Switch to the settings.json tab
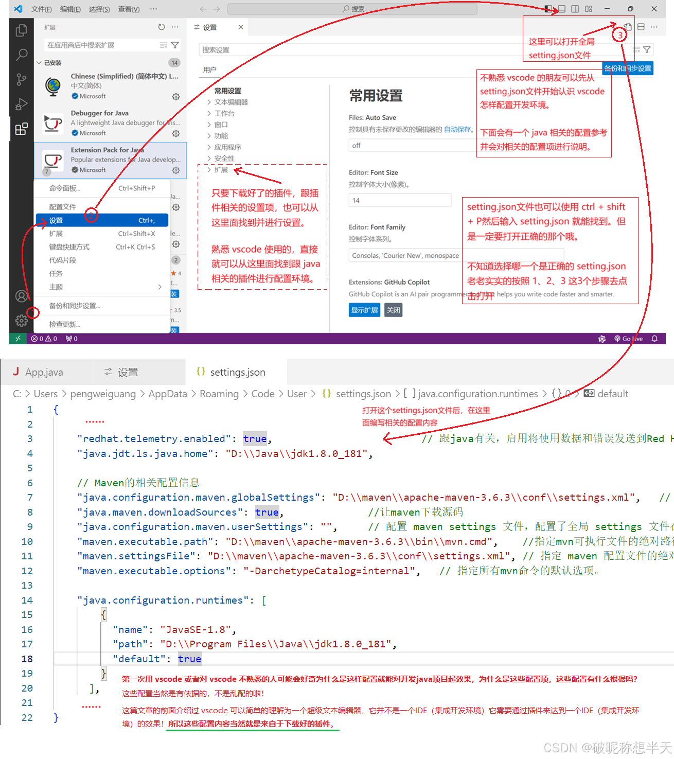Screen dimensions: 674x759 point(236,372)
